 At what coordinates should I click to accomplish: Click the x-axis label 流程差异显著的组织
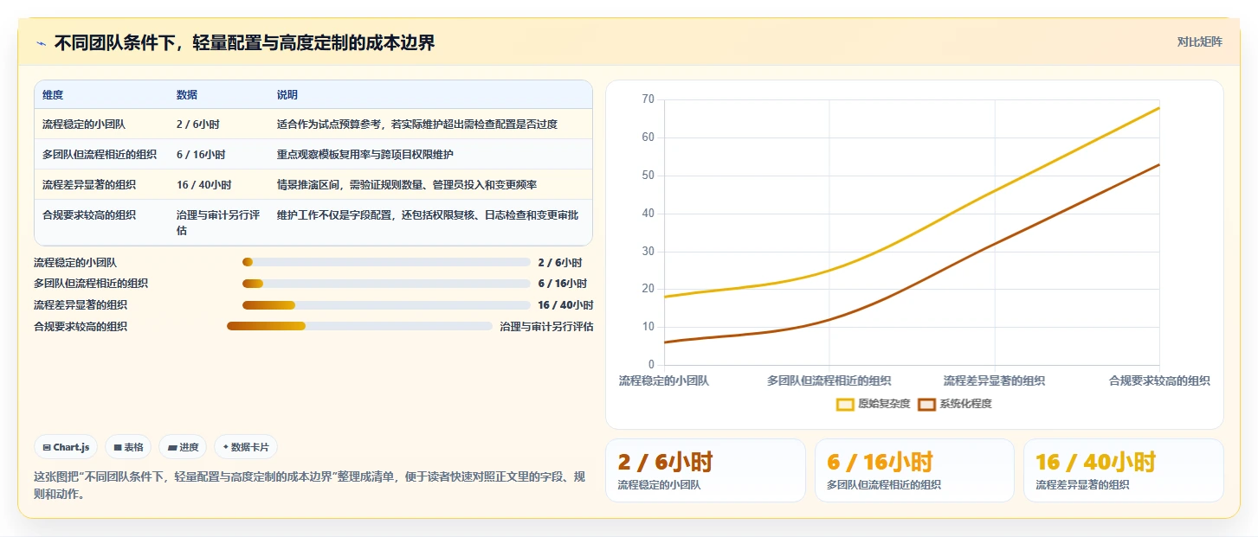pos(994,380)
